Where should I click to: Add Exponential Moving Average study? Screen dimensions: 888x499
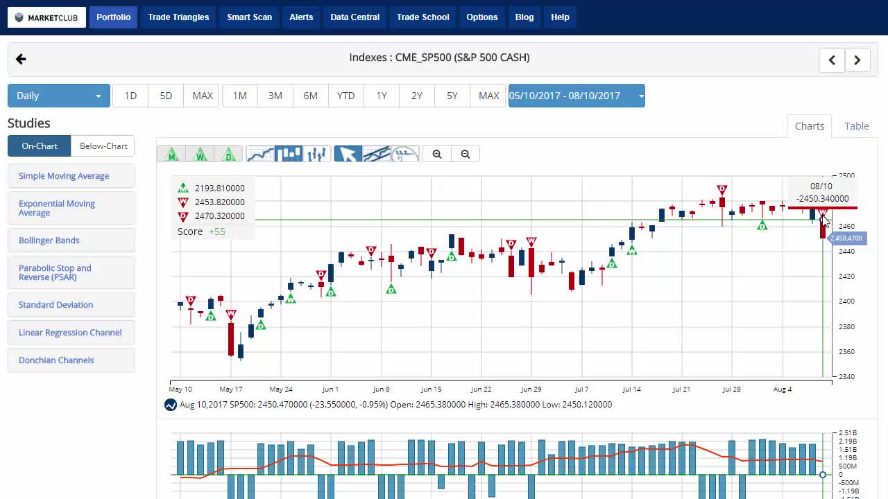pos(71,208)
